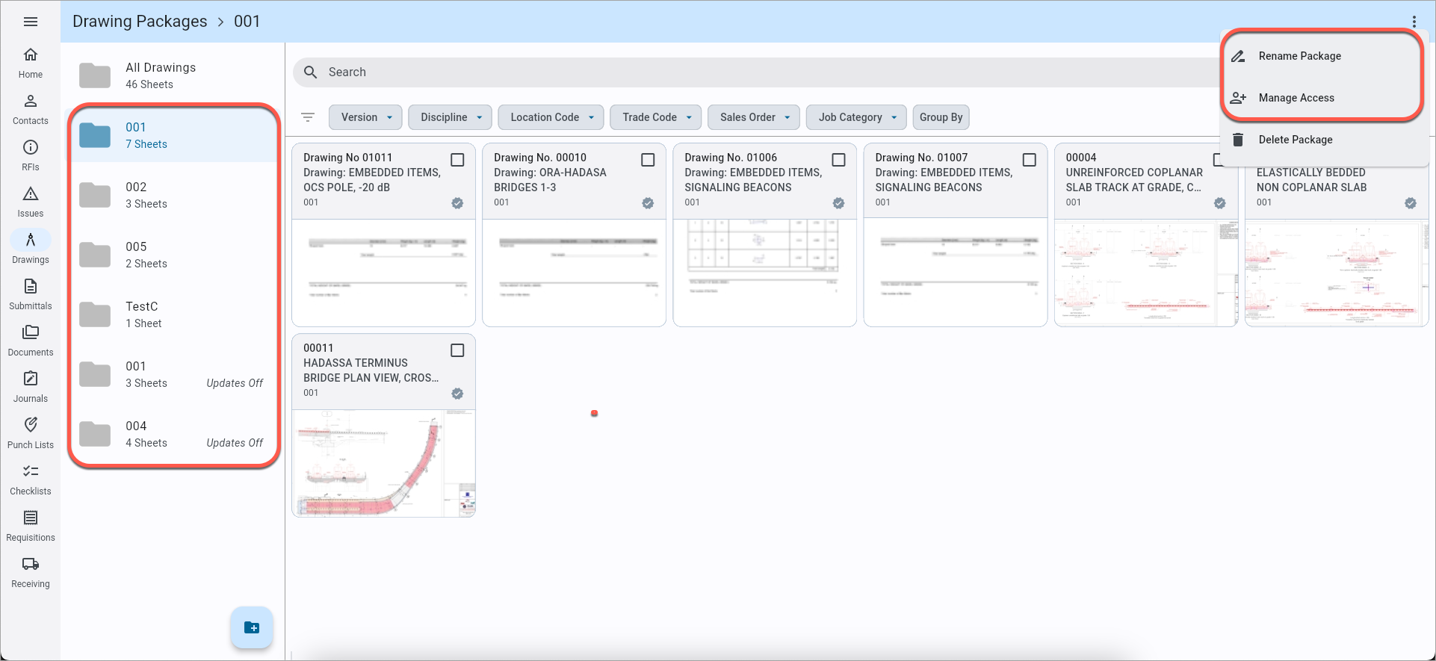Open the Job Category filter dropdown

tap(856, 117)
